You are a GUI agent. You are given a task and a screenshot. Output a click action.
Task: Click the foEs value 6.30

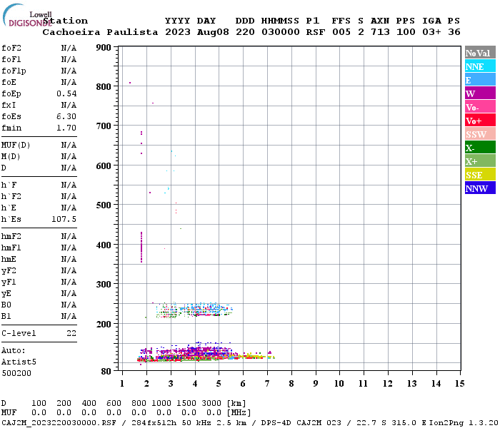[66, 116]
